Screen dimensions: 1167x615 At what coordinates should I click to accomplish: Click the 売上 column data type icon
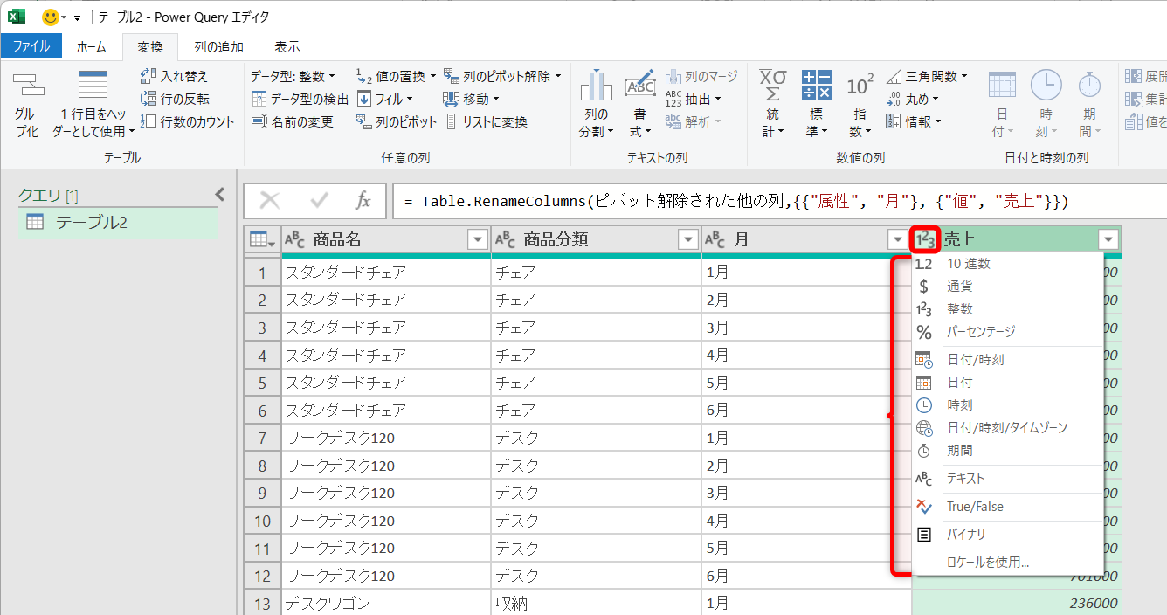tap(924, 239)
